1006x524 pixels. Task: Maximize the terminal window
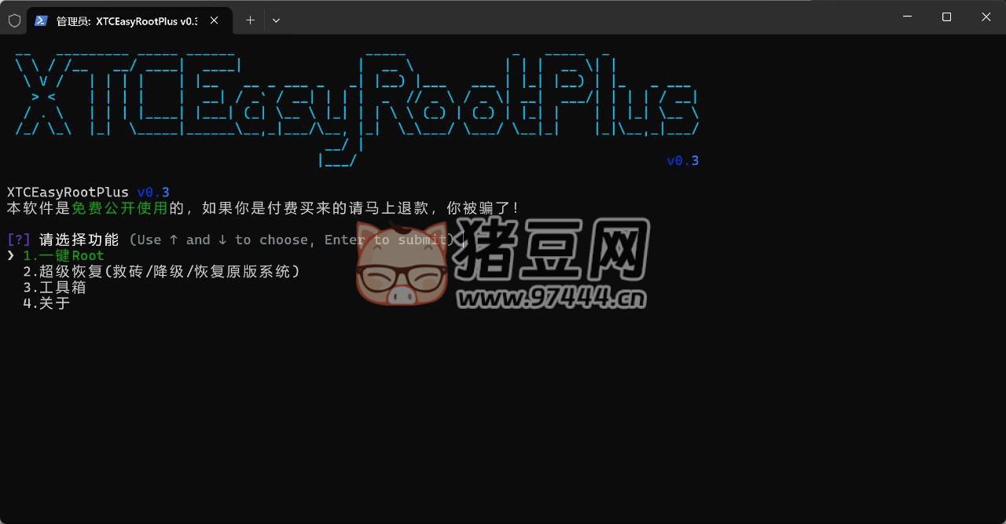(946, 17)
